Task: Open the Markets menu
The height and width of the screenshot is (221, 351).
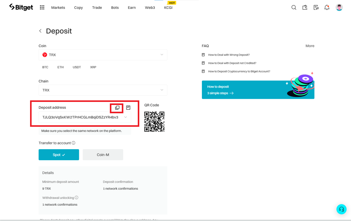Action: pyautogui.click(x=58, y=8)
